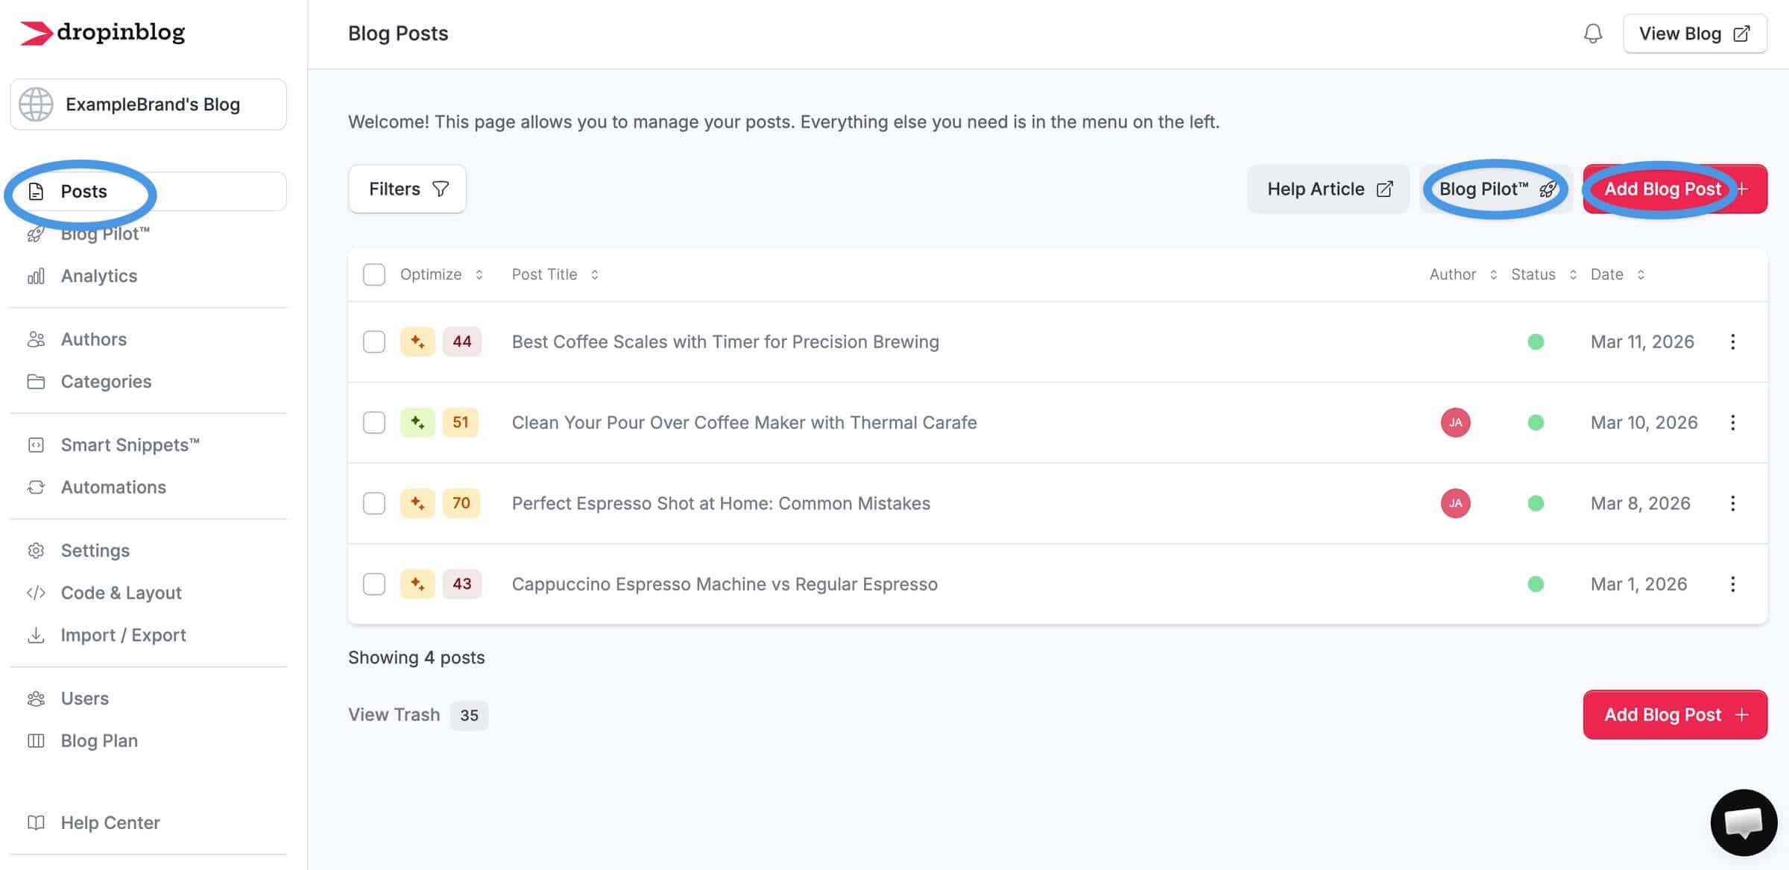Check the Cappuccino Espresso Machine post checkbox

[374, 584]
